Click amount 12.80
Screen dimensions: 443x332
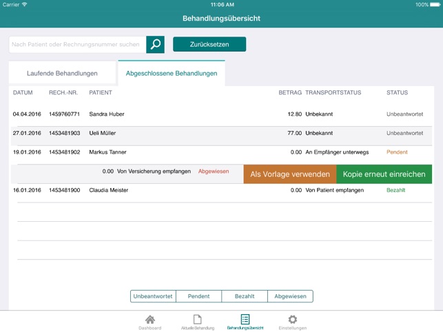tap(295, 114)
